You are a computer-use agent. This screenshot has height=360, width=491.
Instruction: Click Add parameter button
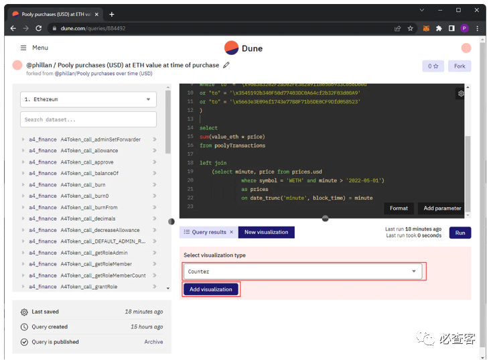point(442,208)
